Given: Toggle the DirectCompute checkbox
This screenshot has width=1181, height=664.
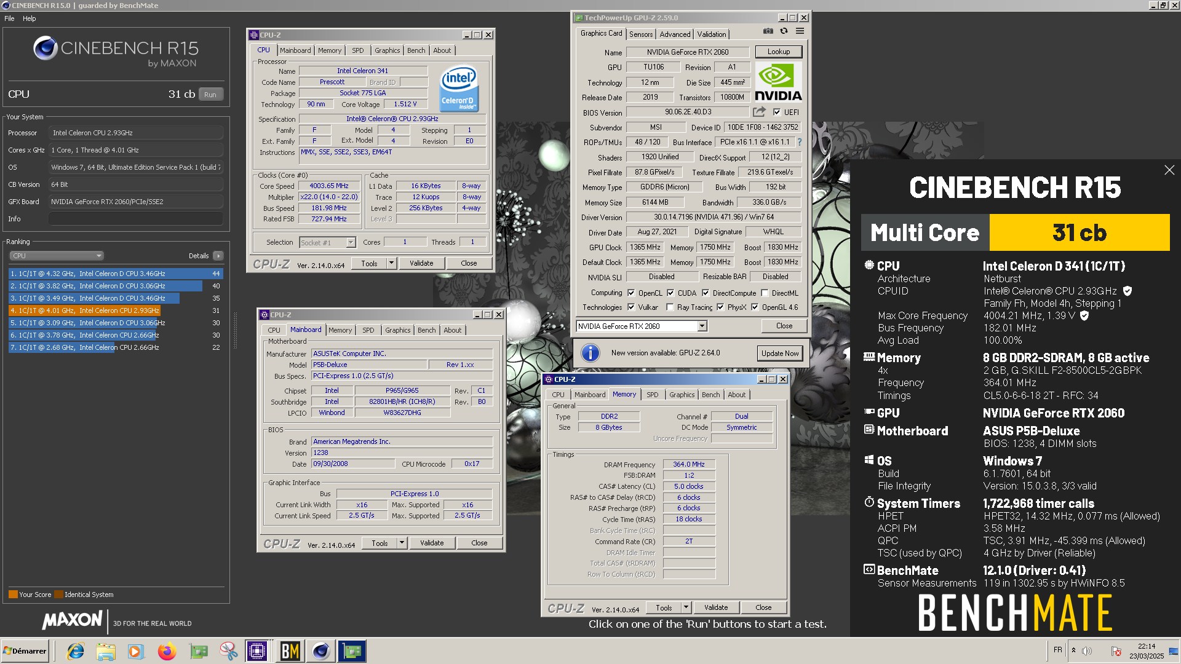Looking at the screenshot, I should [706, 293].
